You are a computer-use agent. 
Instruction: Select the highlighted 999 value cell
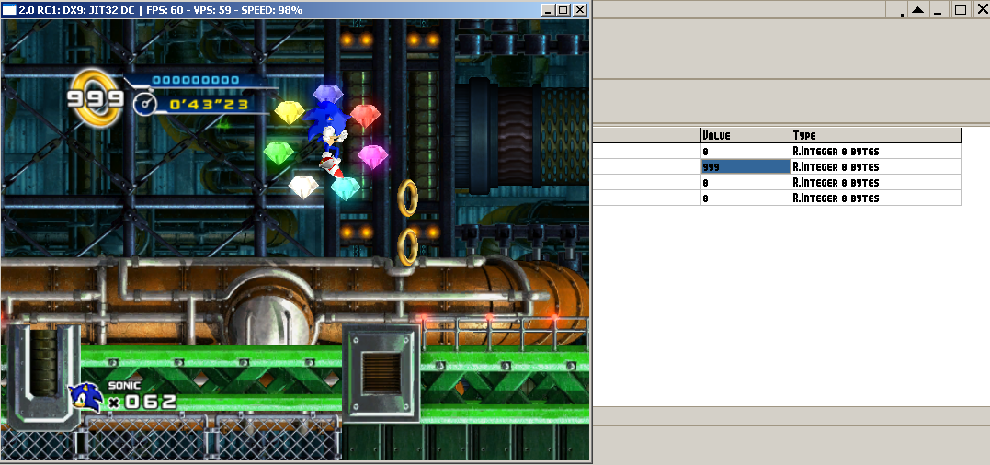coord(745,166)
